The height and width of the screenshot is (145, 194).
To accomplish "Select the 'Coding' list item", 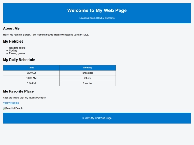I will (13, 50).
